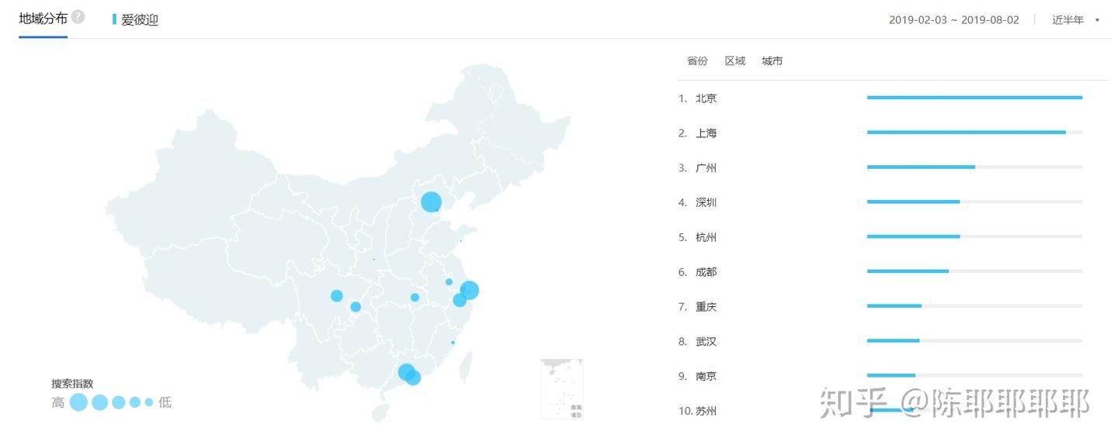The height and width of the screenshot is (448, 1118).
Task: Click 上海 in the ranking list
Action: 706,133
